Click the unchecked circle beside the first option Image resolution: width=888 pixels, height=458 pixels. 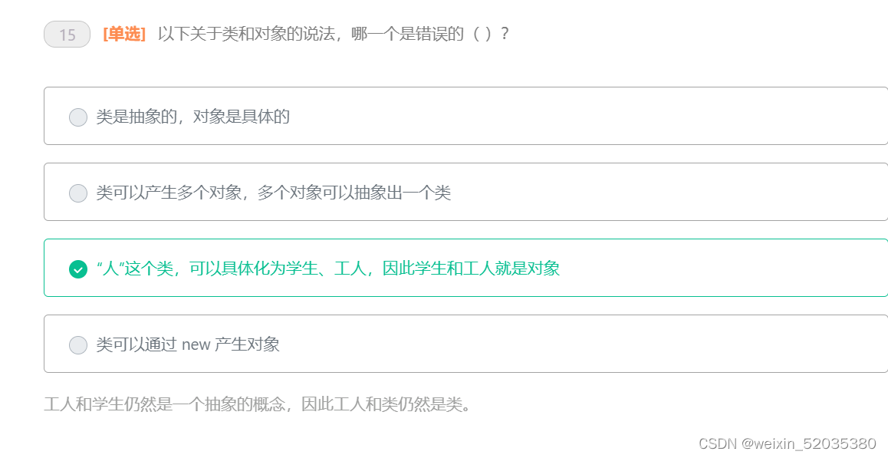tap(77, 117)
